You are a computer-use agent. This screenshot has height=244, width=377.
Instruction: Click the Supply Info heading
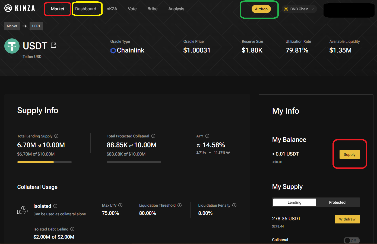pos(38,110)
